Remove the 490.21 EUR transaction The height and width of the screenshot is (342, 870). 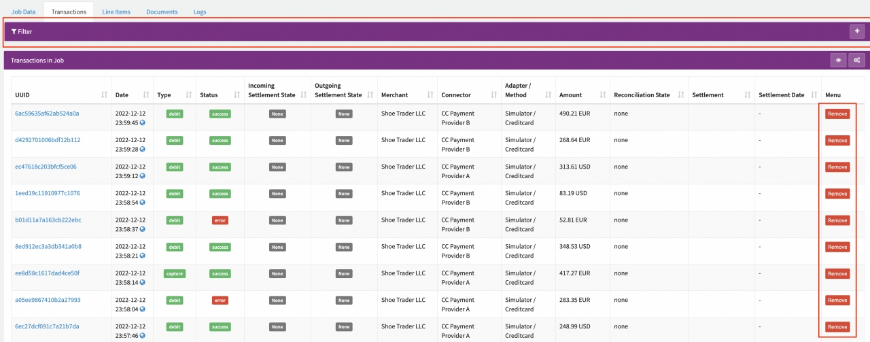837,114
